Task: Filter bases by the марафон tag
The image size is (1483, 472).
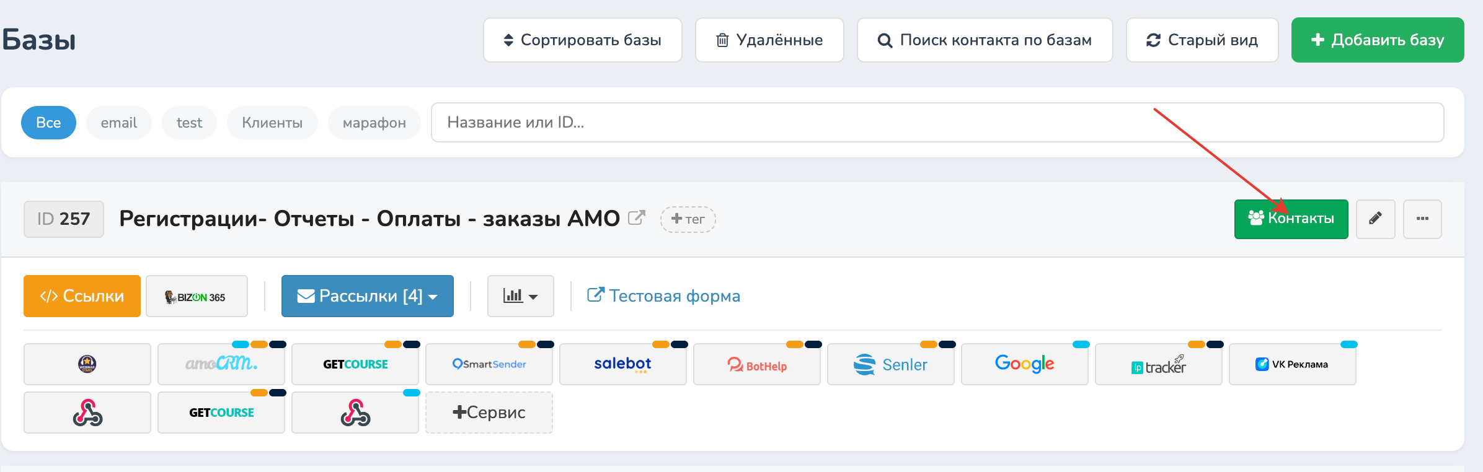Action: click(374, 123)
